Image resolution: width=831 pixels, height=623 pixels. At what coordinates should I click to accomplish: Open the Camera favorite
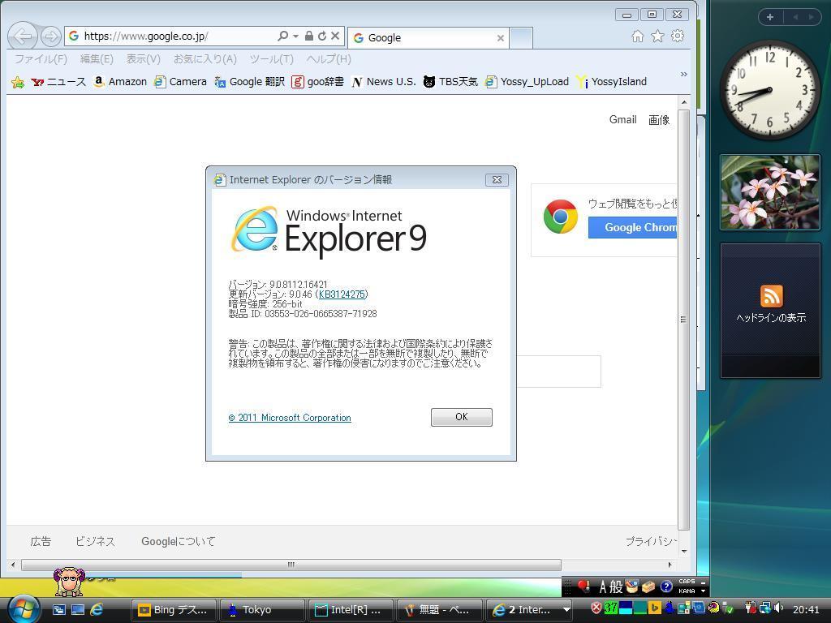click(x=180, y=82)
